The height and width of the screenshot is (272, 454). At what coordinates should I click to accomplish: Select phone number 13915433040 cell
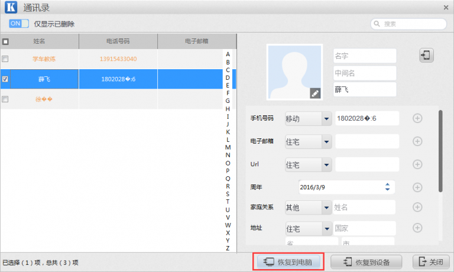pos(118,59)
